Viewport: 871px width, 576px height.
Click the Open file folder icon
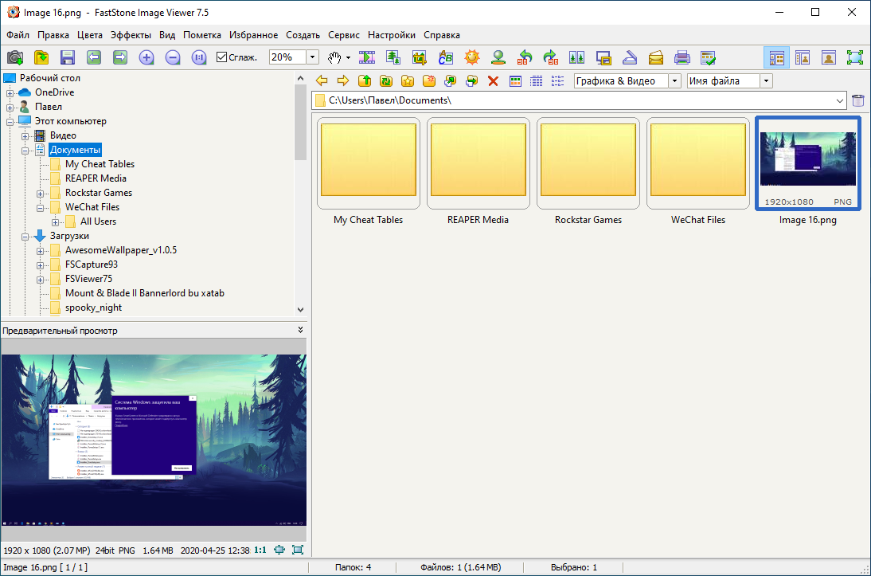pos(41,57)
